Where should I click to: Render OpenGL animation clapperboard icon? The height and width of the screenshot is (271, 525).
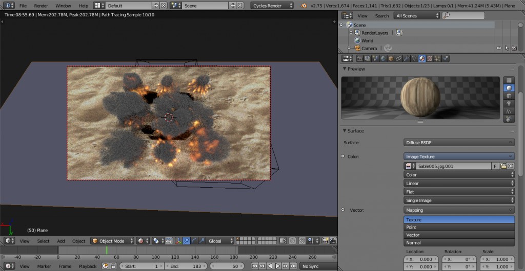click(332, 241)
